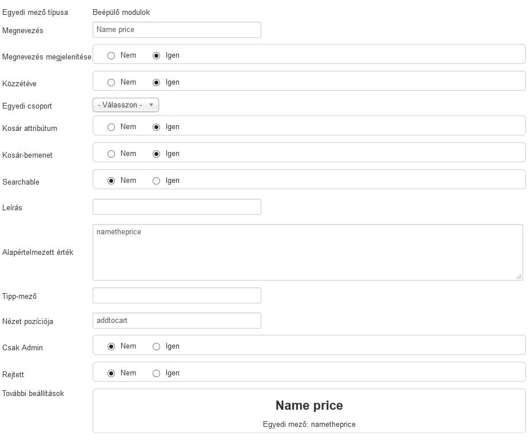Click the Tipp-mező input field
Viewport: 530px width, 440px height.
click(x=177, y=295)
